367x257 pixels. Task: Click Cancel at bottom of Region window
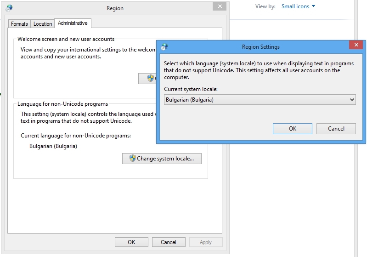168,242
